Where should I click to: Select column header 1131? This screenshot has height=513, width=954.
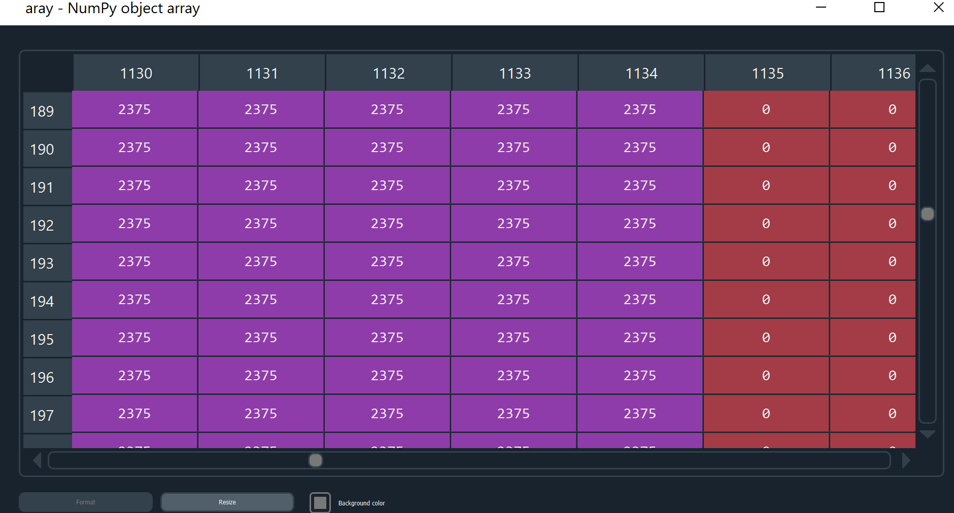262,73
